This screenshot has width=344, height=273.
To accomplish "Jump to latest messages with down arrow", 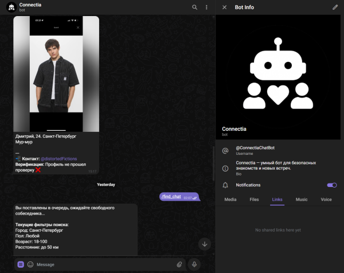I will point(205,244).
